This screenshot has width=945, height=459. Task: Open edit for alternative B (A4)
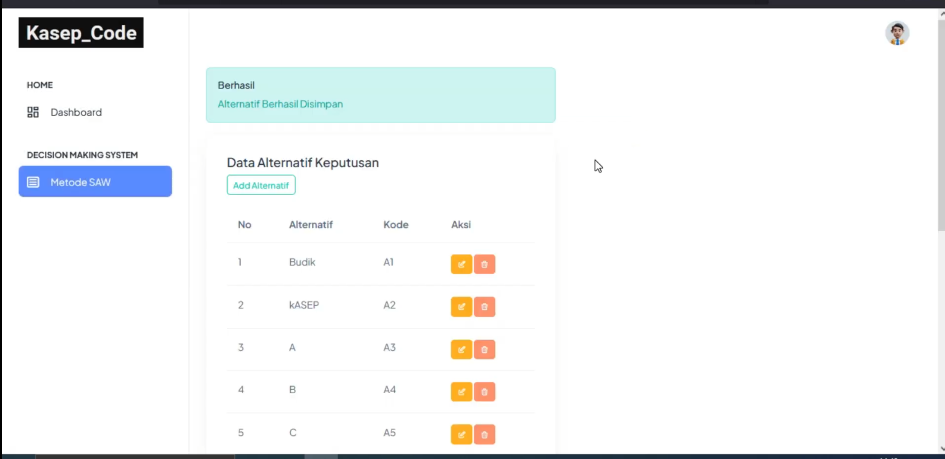click(x=461, y=392)
